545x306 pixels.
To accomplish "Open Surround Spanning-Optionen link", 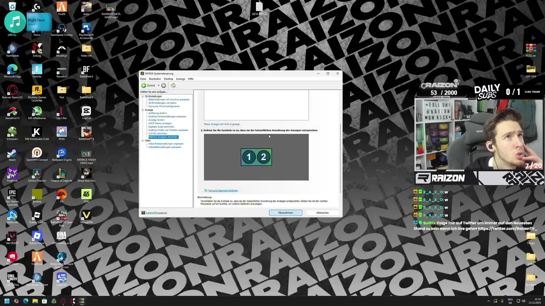I will click(223, 190).
